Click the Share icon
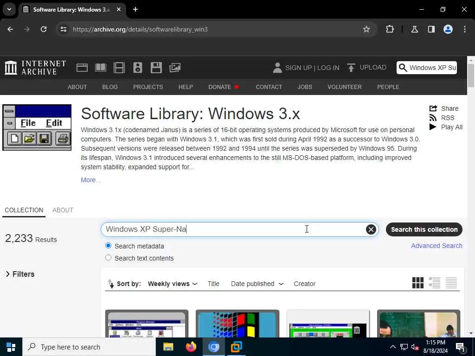 (433, 108)
